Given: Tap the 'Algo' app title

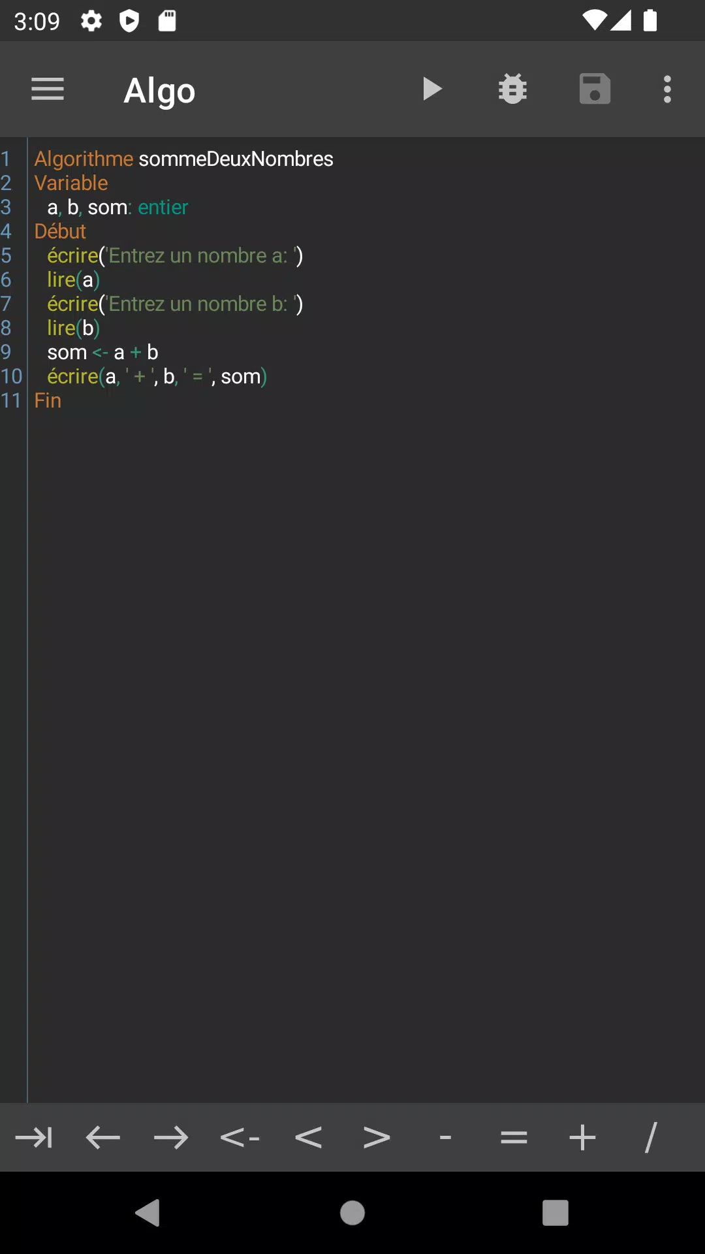Looking at the screenshot, I should [x=159, y=90].
